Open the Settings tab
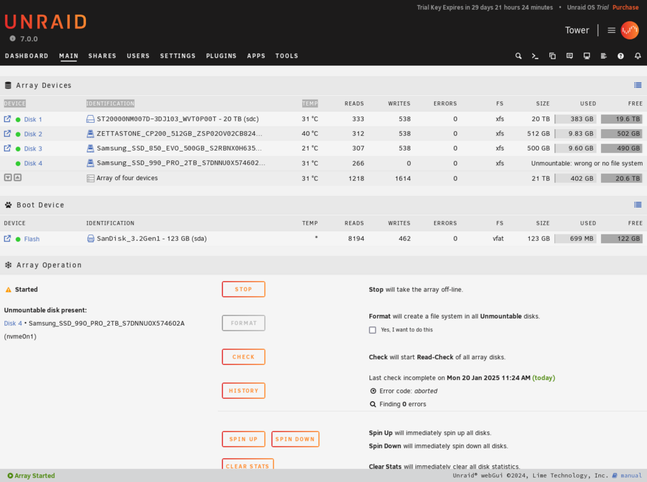The width and height of the screenshot is (647, 482). coord(178,56)
